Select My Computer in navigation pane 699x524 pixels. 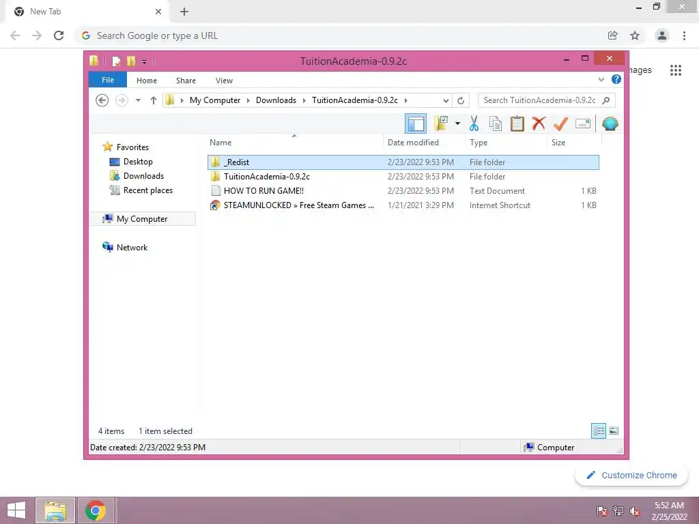click(143, 219)
